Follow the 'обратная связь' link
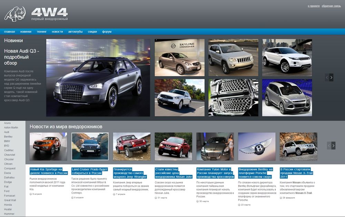 click(x=331, y=6)
